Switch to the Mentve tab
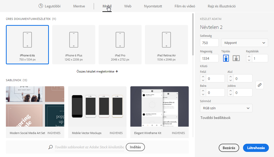The image size is (274, 157). [x=79, y=6]
